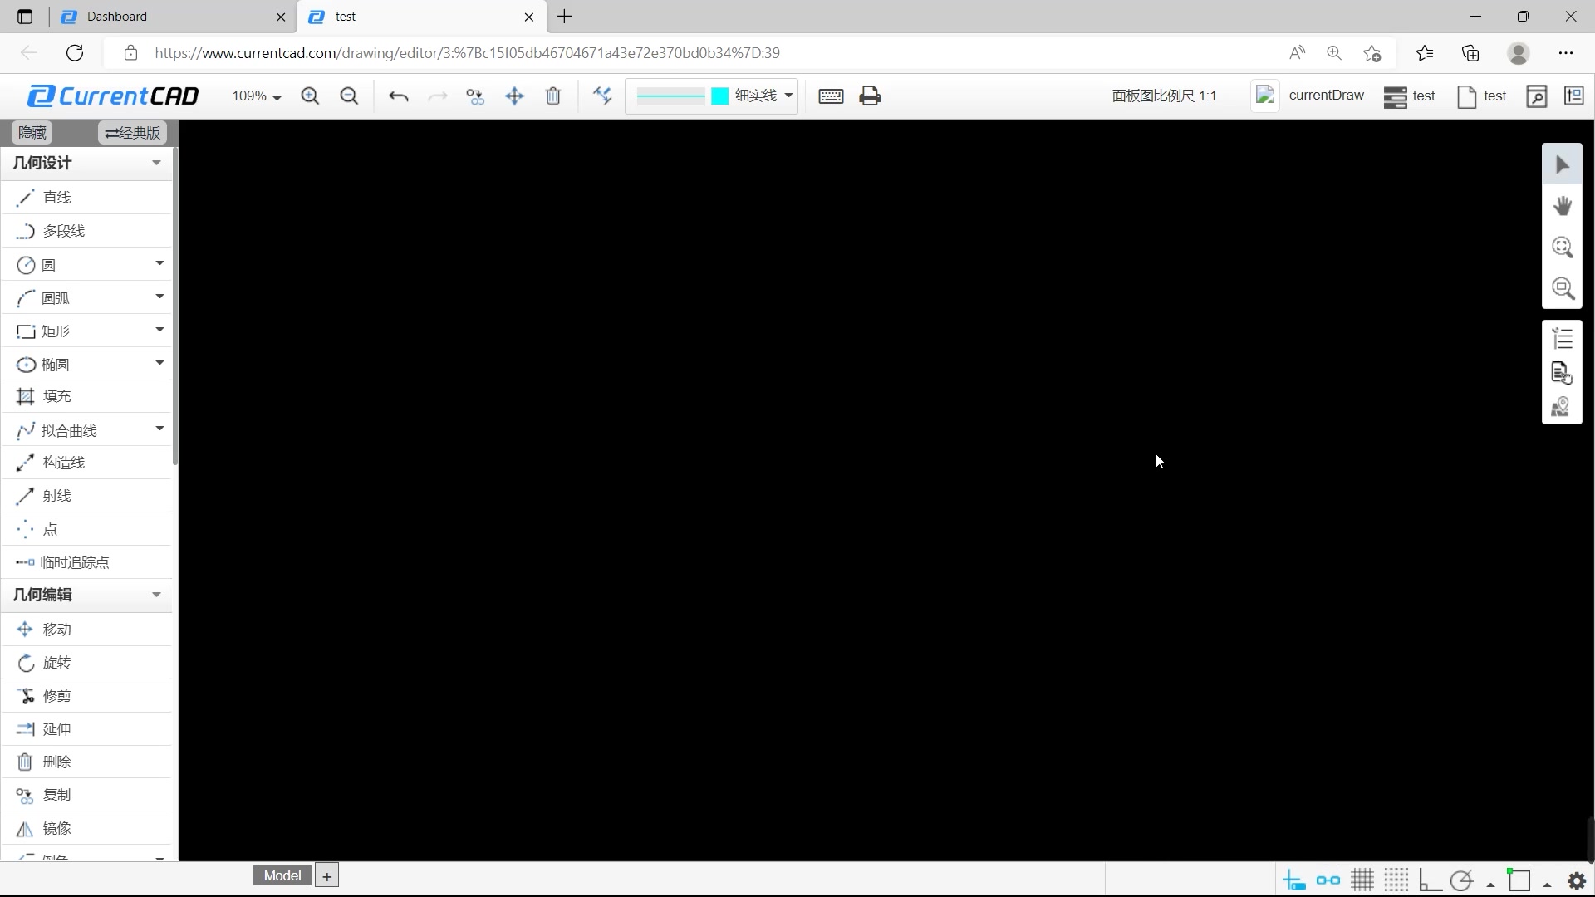Open the properties list icon on right panel
The width and height of the screenshot is (1595, 897).
tap(1563, 339)
